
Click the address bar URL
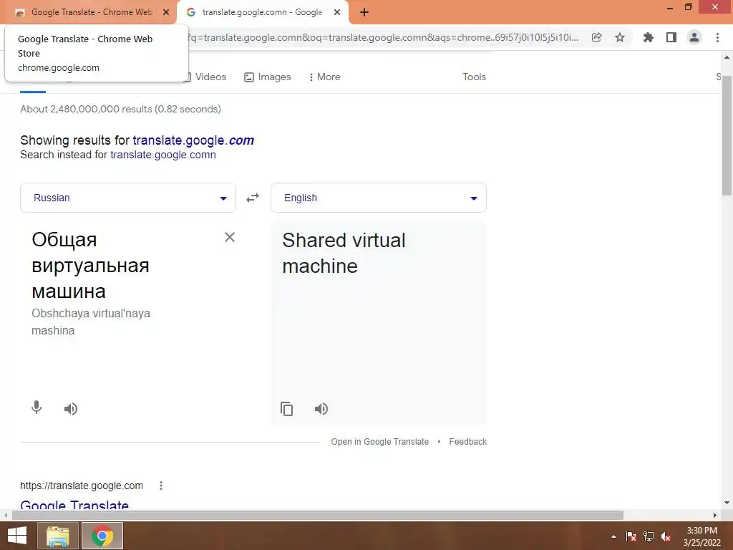tap(382, 37)
